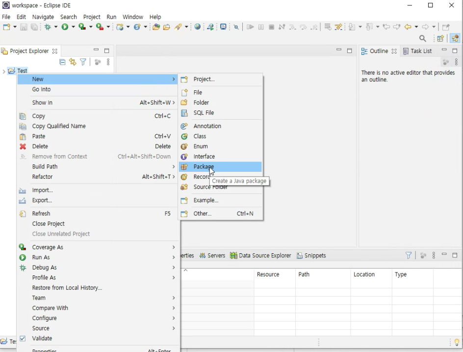Image resolution: width=463 pixels, height=352 pixels.
Task: Click the Run External Tools toolbar icon
Action: point(100,27)
